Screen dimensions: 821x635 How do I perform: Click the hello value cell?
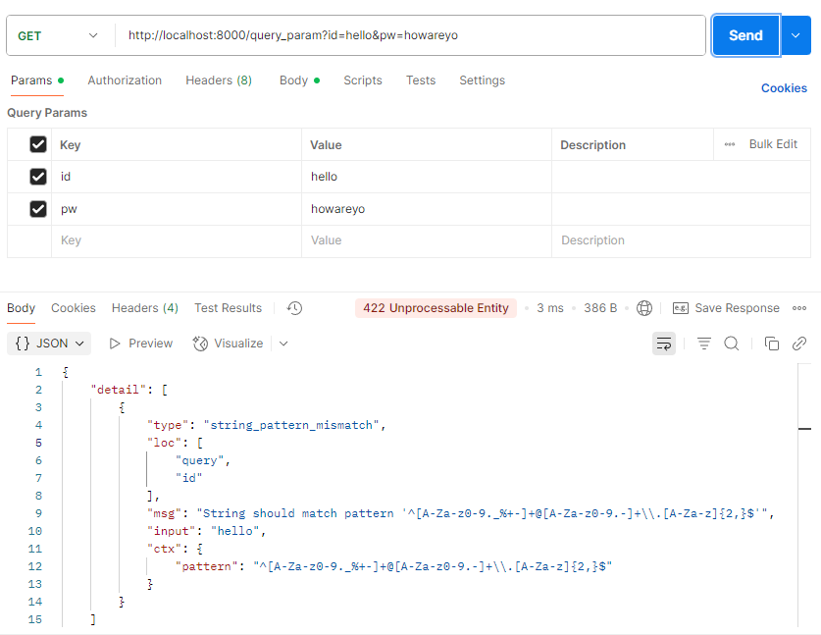click(x=427, y=177)
